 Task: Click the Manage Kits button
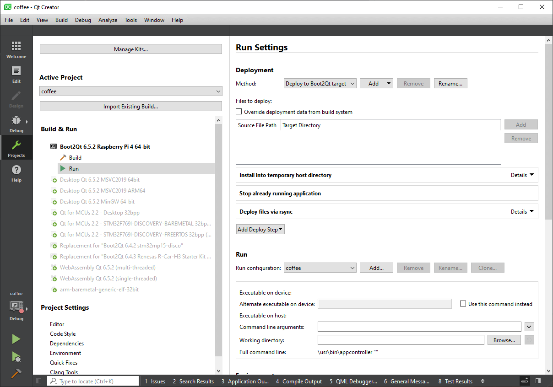(x=130, y=49)
